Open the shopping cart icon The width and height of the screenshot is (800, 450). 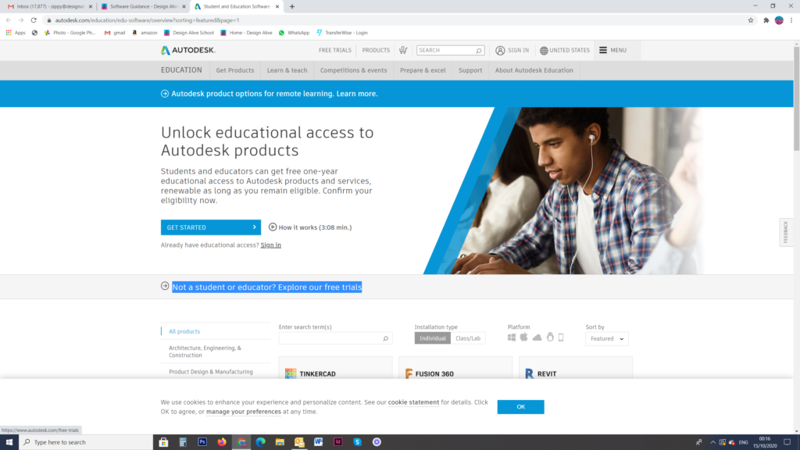(x=403, y=50)
